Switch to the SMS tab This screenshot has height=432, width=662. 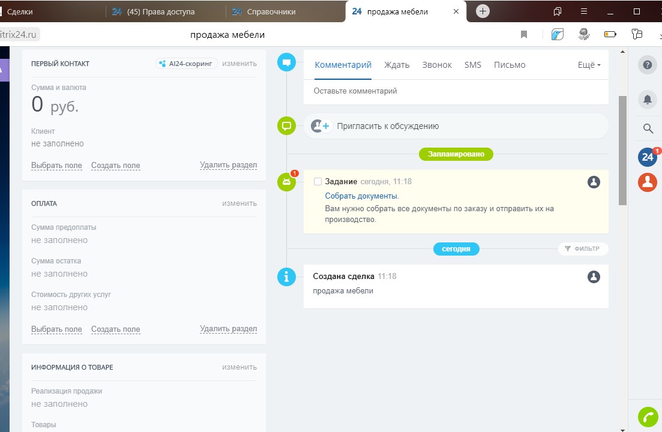(x=473, y=65)
